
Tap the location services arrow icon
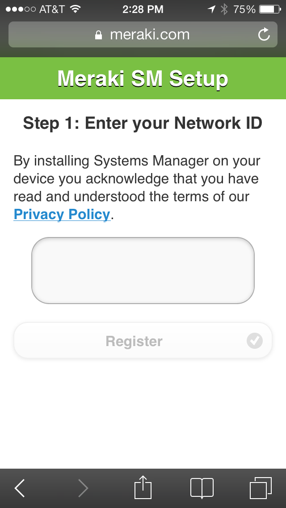point(211,9)
